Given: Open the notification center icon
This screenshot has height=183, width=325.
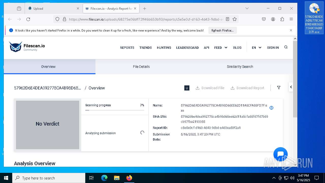Looking at the screenshot, I should (317, 178).
